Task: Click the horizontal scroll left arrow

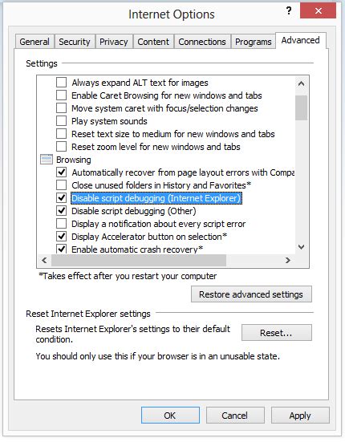Action: [x=44, y=260]
